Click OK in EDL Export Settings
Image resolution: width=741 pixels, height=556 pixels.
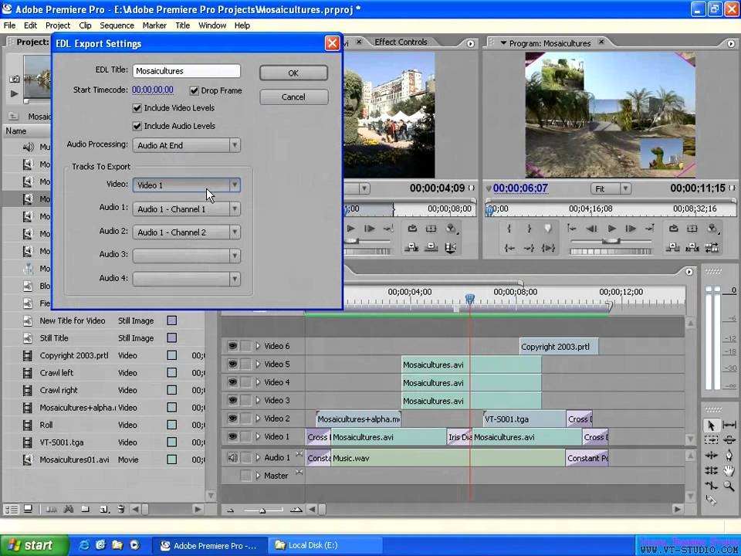click(x=293, y=73)
